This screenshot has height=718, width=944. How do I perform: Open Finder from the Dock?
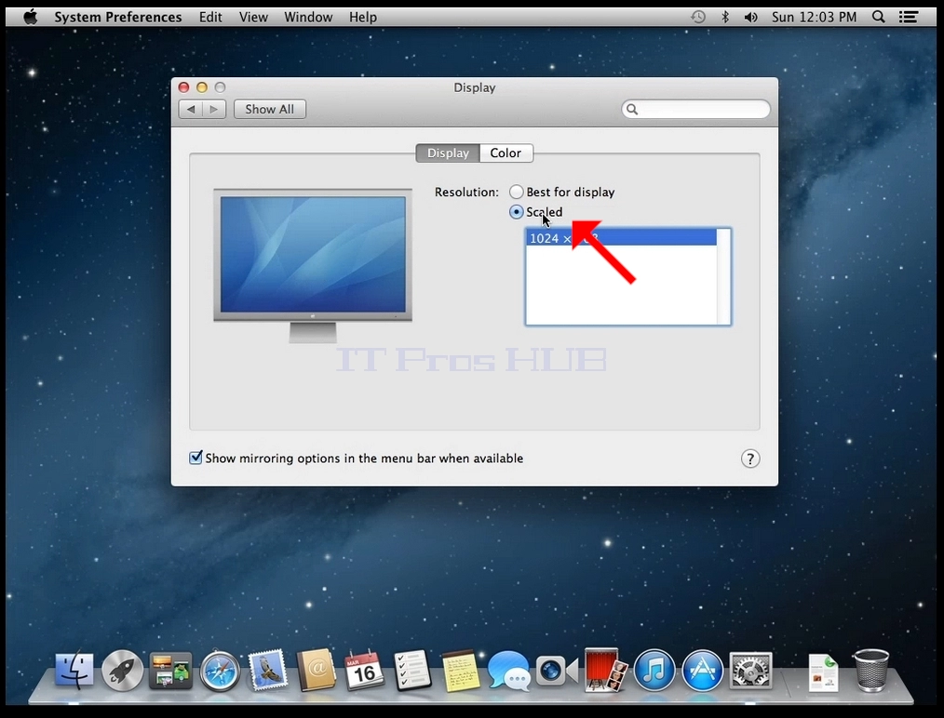click(x=74, y=670)
